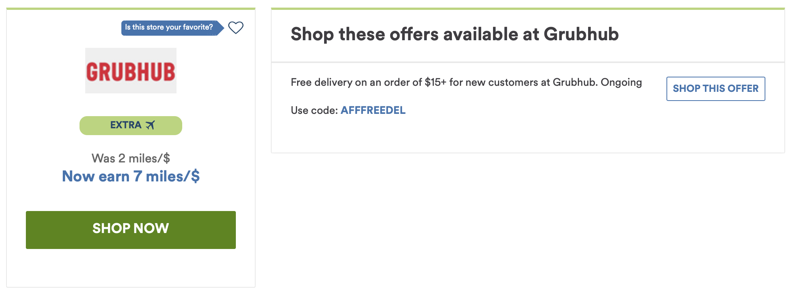This screenshot has height=293, width=792.
Task: Click the free delivery offer description
Action: point(466,82)
